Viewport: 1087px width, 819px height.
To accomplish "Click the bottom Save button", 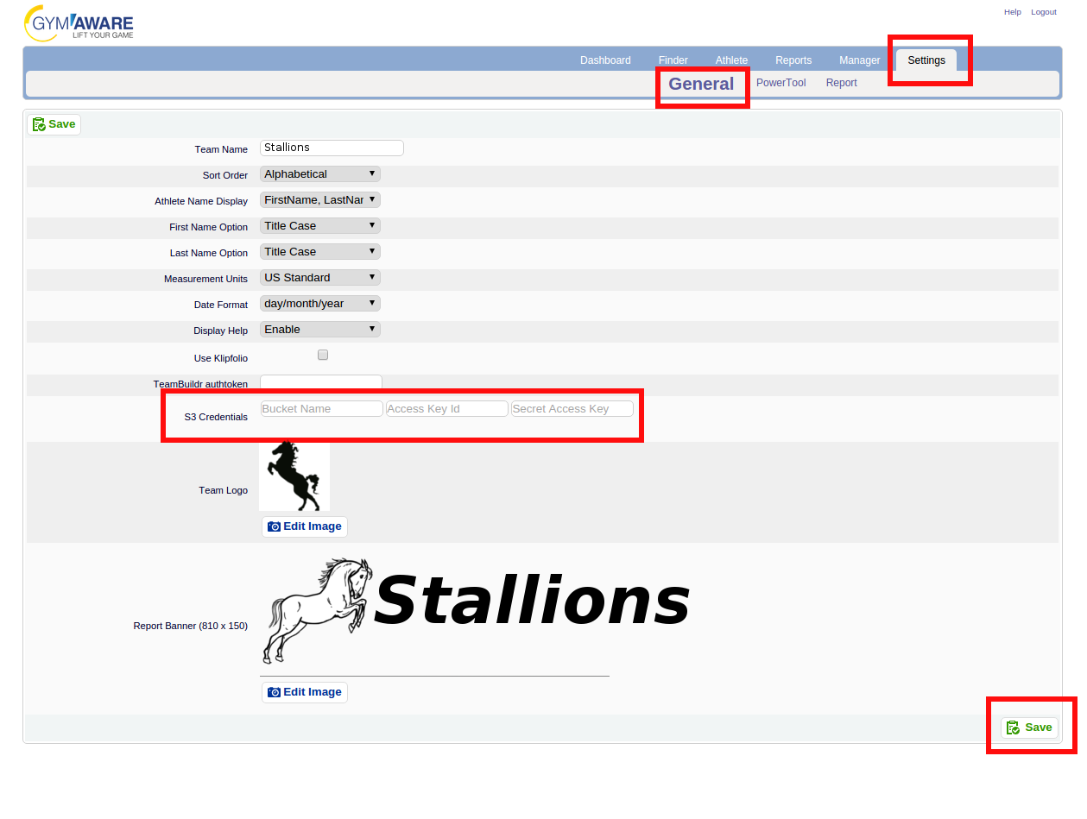I will (x=1029, y=728).
